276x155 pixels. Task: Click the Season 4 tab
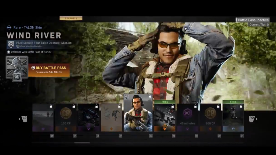71,18
